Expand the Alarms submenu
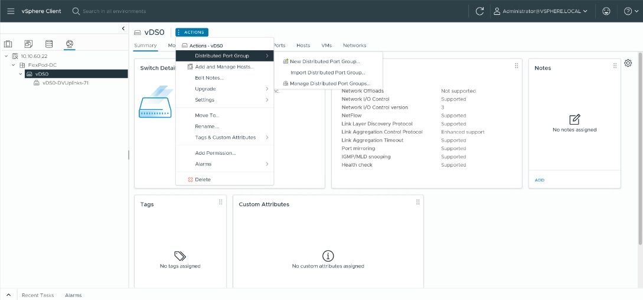Image resolution: width=643 pixels, height=300 pixels. (225, 164)
